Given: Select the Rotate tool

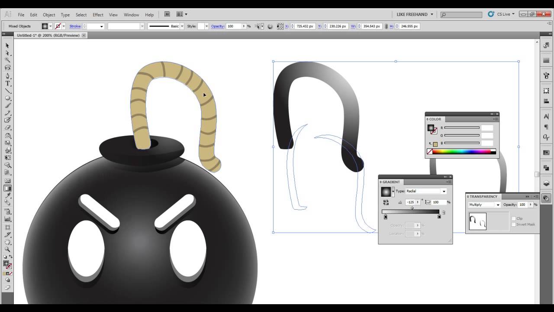Looking at the screenshot, I should tap(7, 136).
